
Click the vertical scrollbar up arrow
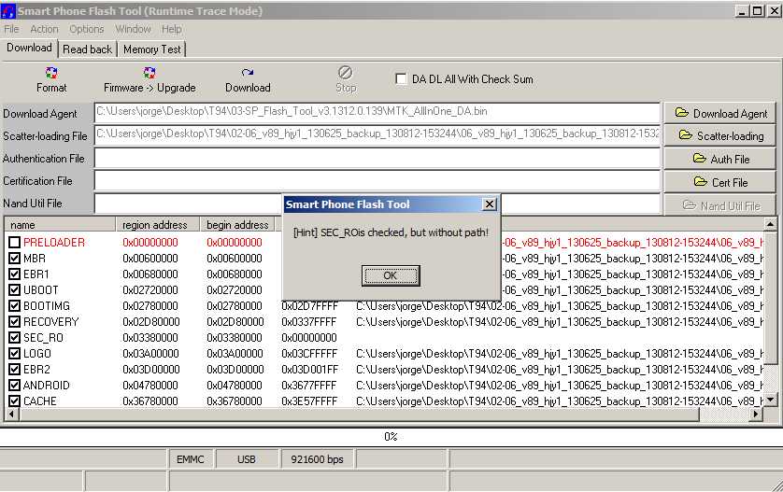click(x=770, y=223)
